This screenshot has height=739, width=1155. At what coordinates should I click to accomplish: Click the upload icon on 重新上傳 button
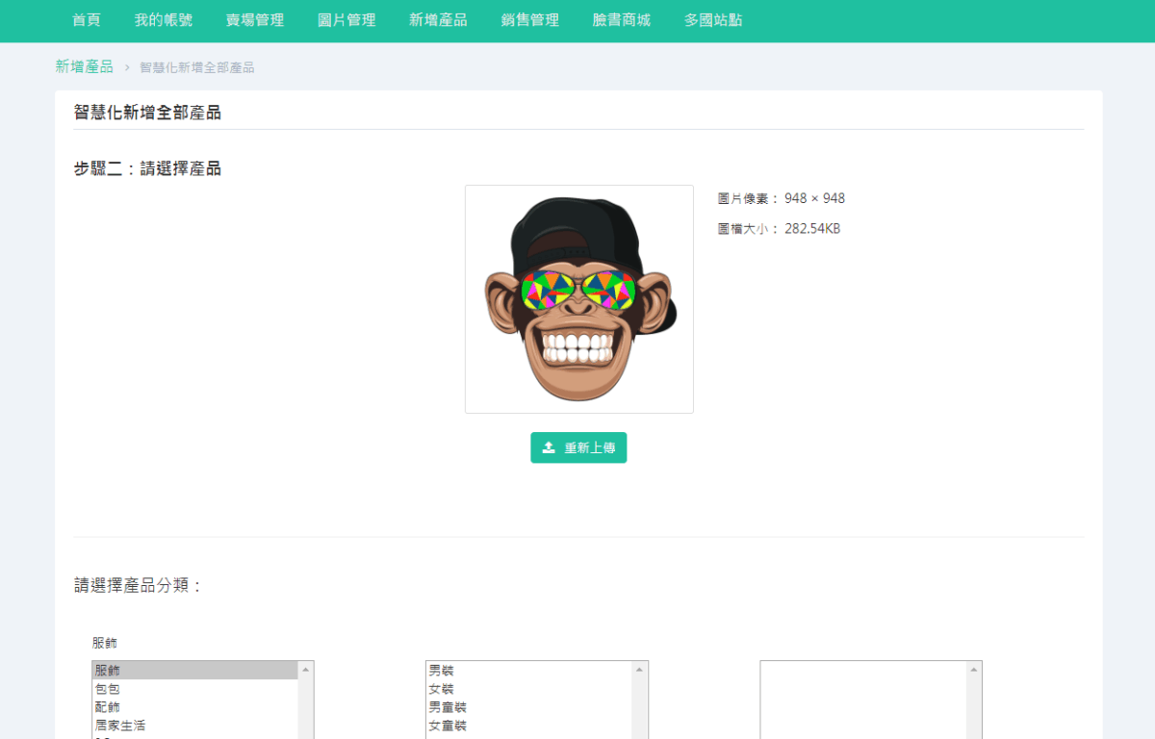[548, 447]
